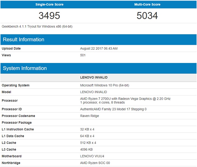This screenshot has width=197, height=167.
Task: Click the System Information section header
Action: (x=99, y=68)
